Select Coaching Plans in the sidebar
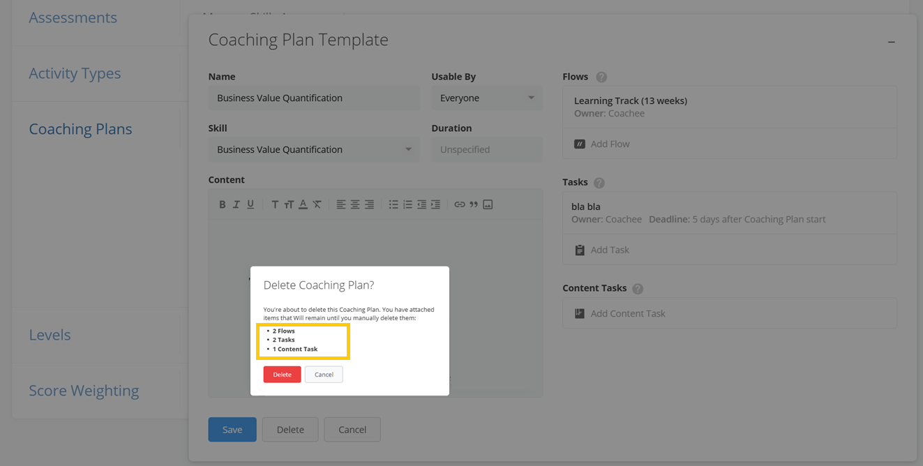Screen dimensions: 923x466 click(80, 129)
